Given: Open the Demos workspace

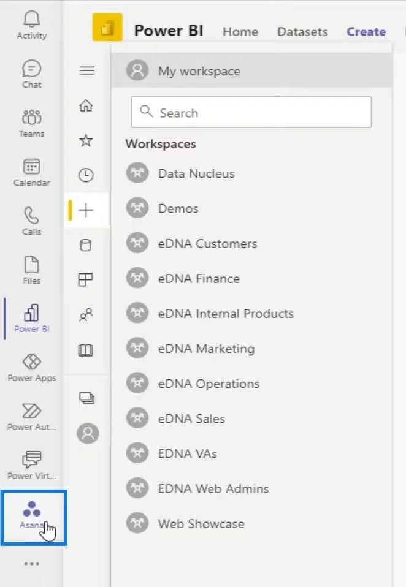Looking at the screenshot, I should [x=251, y=208].
